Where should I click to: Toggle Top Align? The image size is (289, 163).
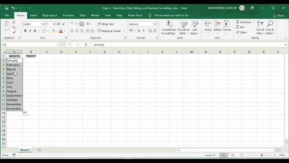pos(72,24)
